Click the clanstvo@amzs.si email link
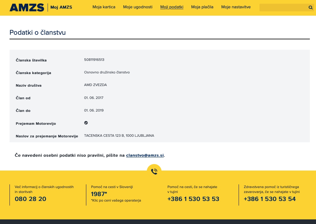Screen dimensions: 316x224 145,155
